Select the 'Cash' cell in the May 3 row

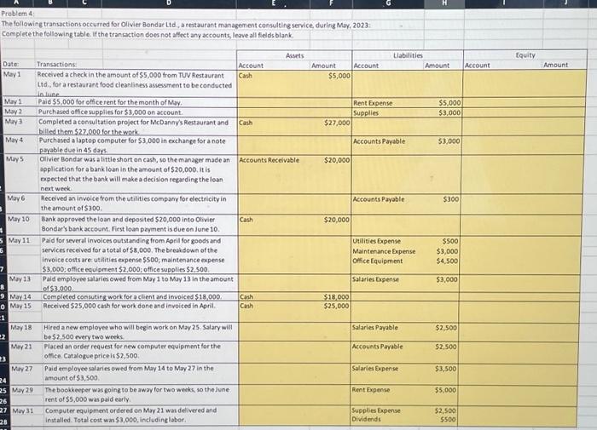246,123
